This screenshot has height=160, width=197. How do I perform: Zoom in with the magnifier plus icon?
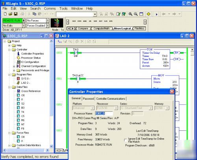coord(130,14)
